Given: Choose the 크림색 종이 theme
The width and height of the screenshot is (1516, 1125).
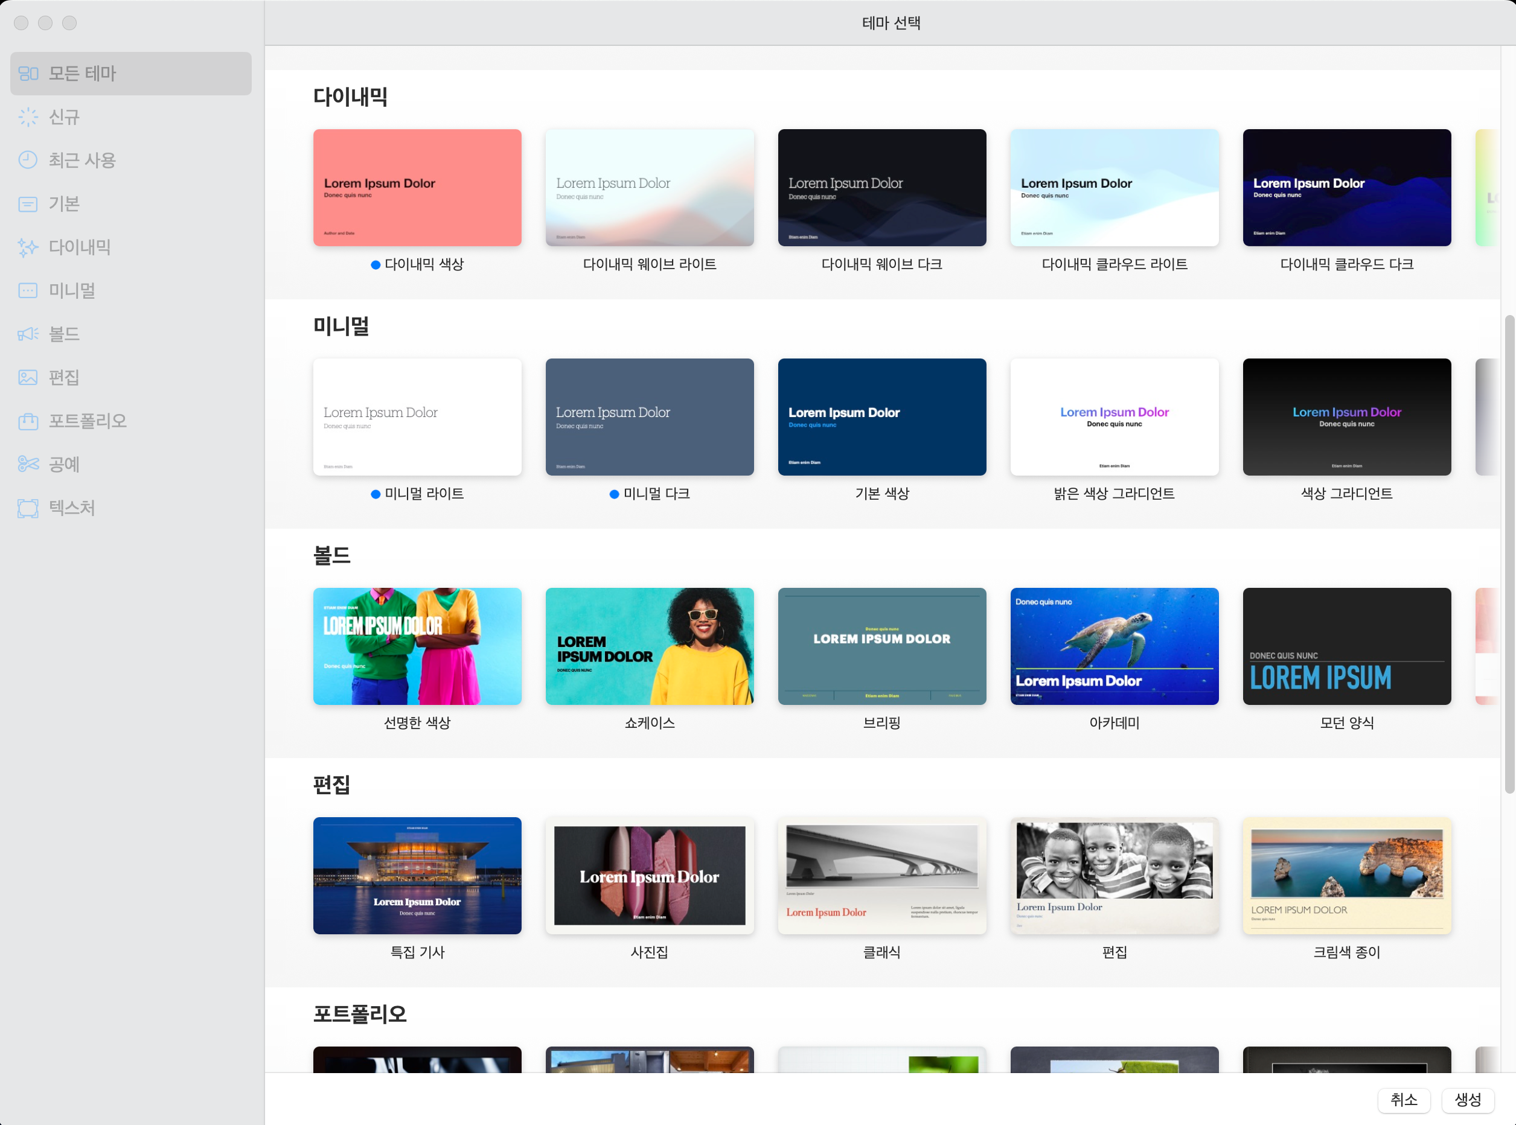Looking at the screenshot, I should (x=1346, y=875).
